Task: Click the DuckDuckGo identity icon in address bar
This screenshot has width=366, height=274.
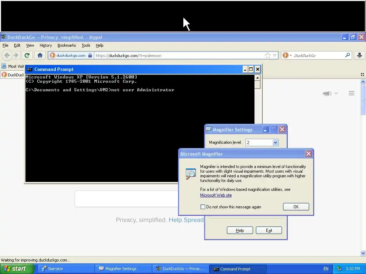Action: tap(53, 55)
